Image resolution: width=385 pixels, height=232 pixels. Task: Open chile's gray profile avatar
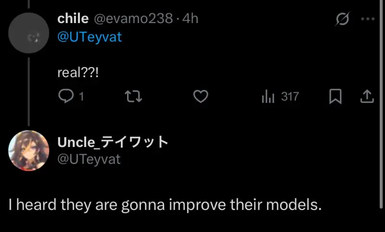tap(29, 33)
